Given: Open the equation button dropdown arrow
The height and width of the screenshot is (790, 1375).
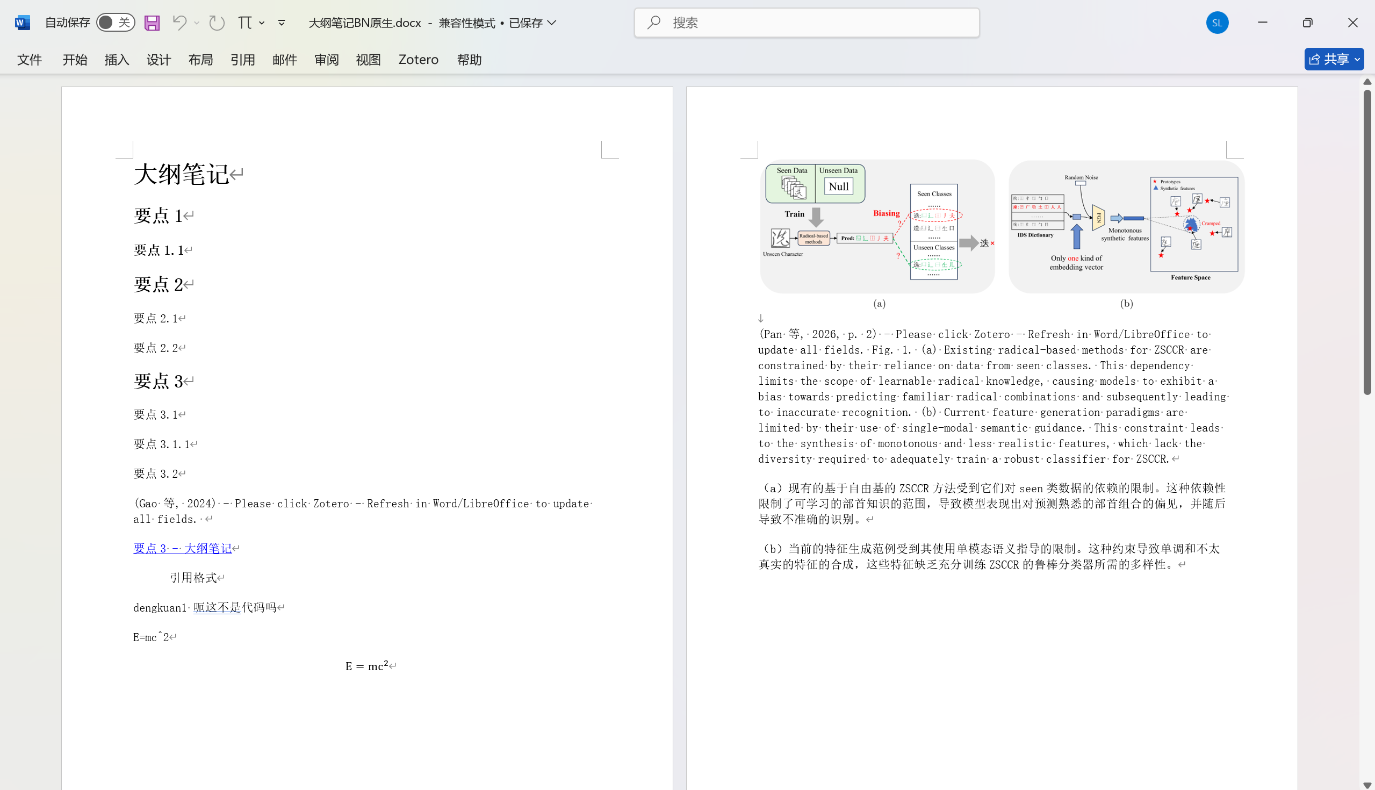Looking at the screenshot, I should pos(262,23).
